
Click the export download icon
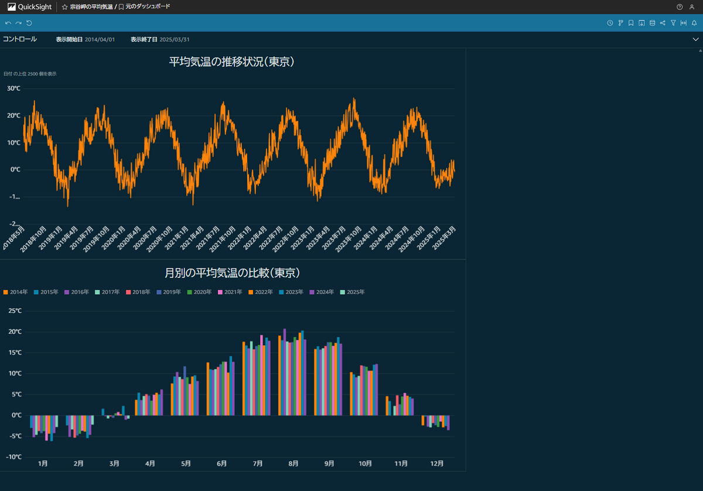click(641, 23)
